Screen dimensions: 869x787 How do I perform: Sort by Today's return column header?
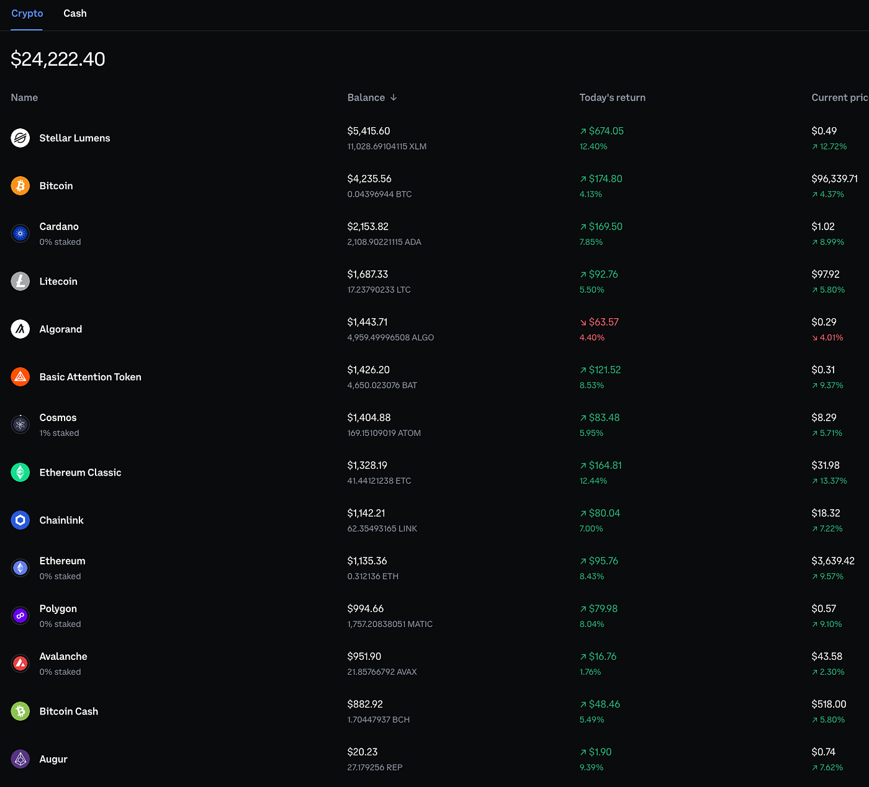tap(613, 97)
